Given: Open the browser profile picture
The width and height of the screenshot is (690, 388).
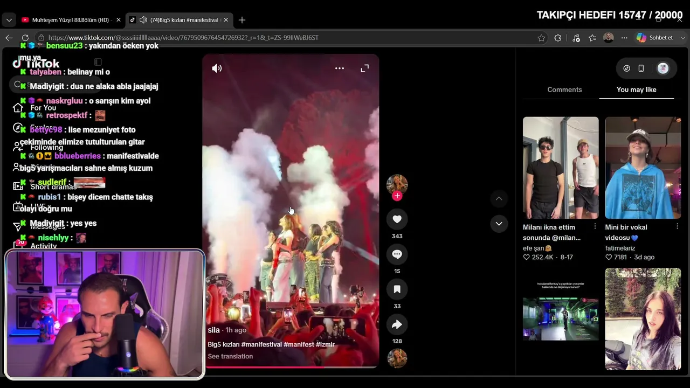Looking at the screenshot, I should point(609,38).
